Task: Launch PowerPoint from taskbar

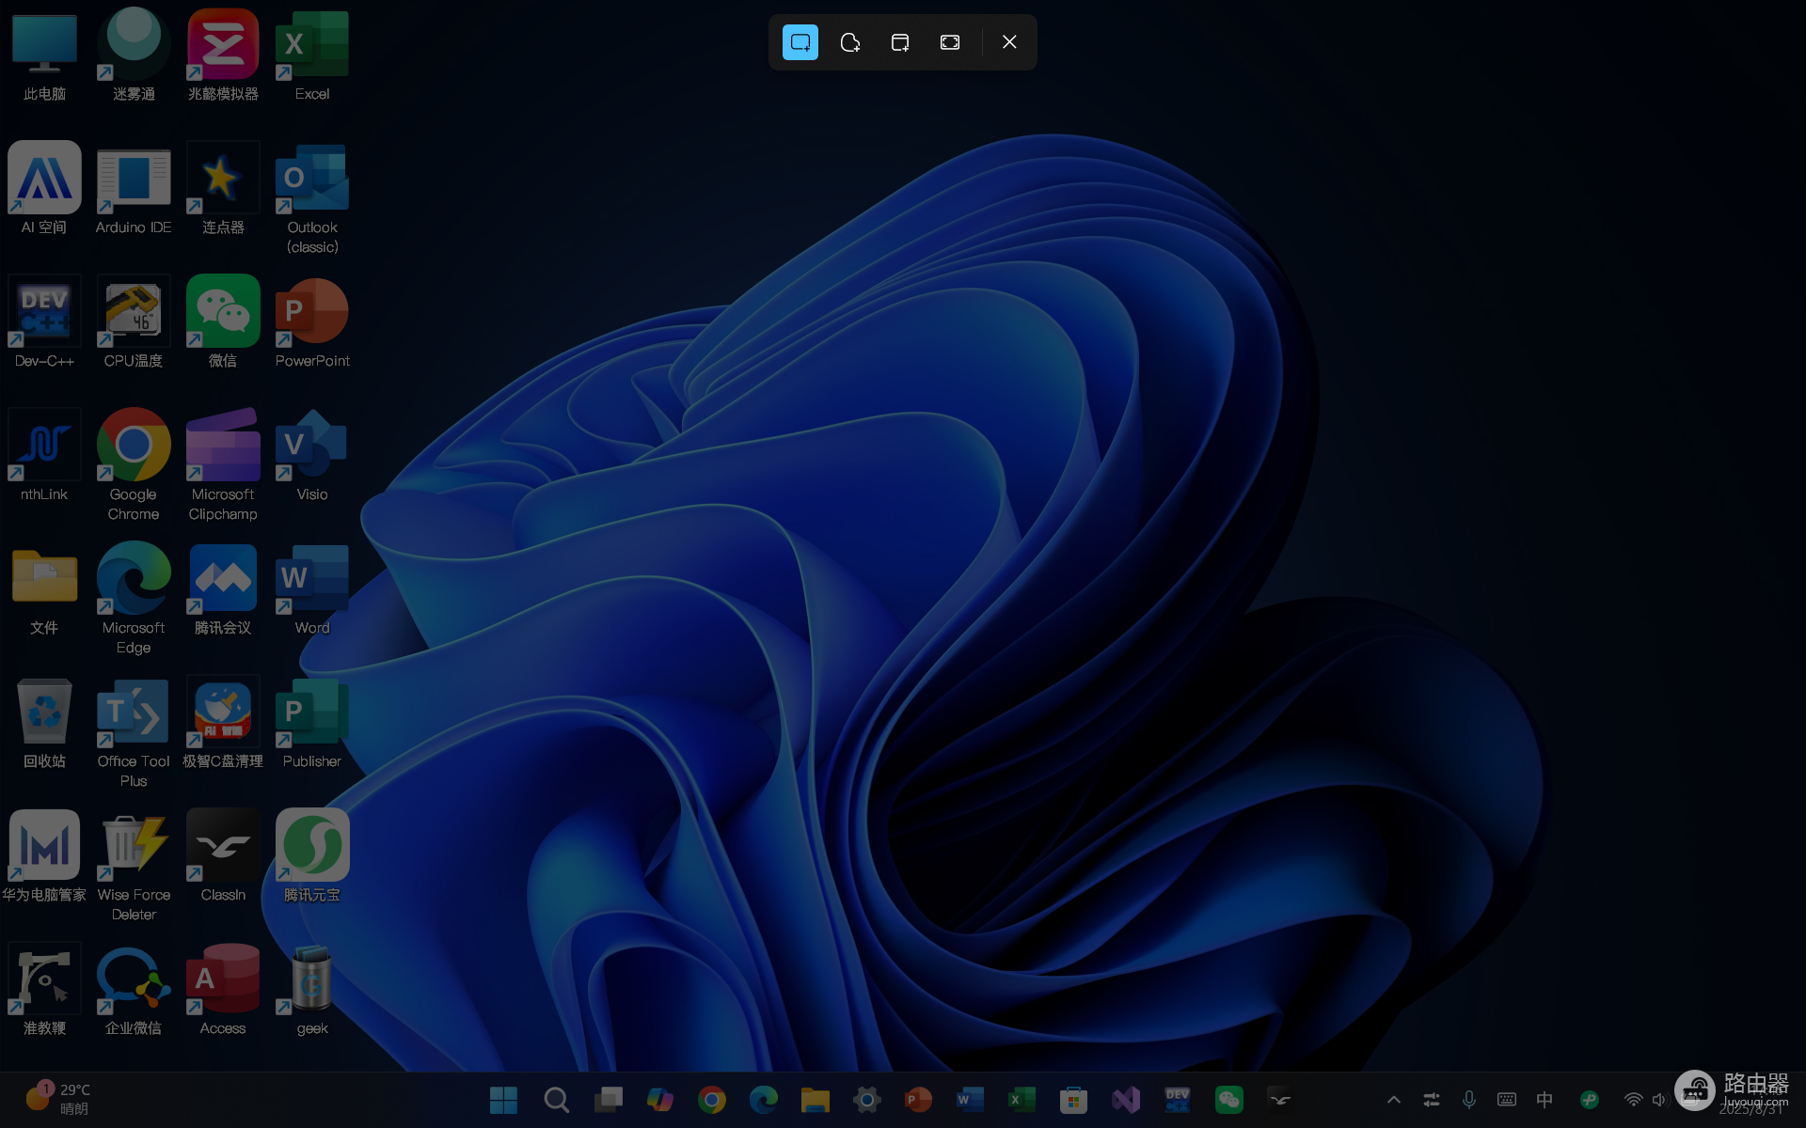Action: point(918,1099)
